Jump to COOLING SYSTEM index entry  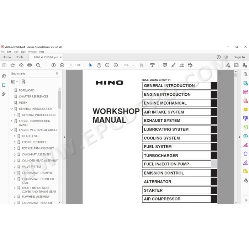coord(180,138)
